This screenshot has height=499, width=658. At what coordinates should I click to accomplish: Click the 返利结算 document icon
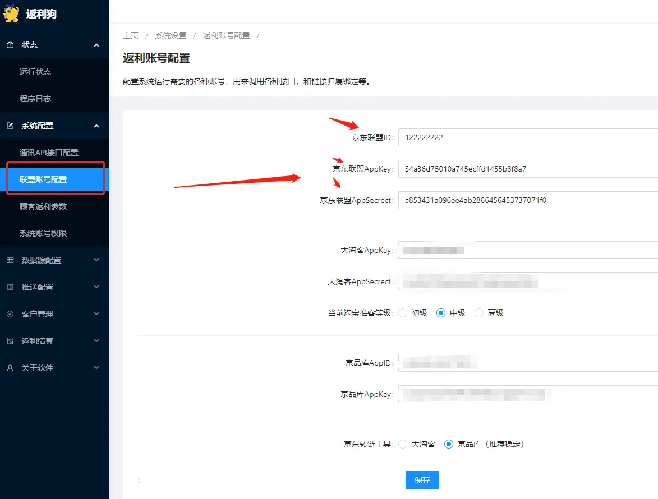(10, 341)
